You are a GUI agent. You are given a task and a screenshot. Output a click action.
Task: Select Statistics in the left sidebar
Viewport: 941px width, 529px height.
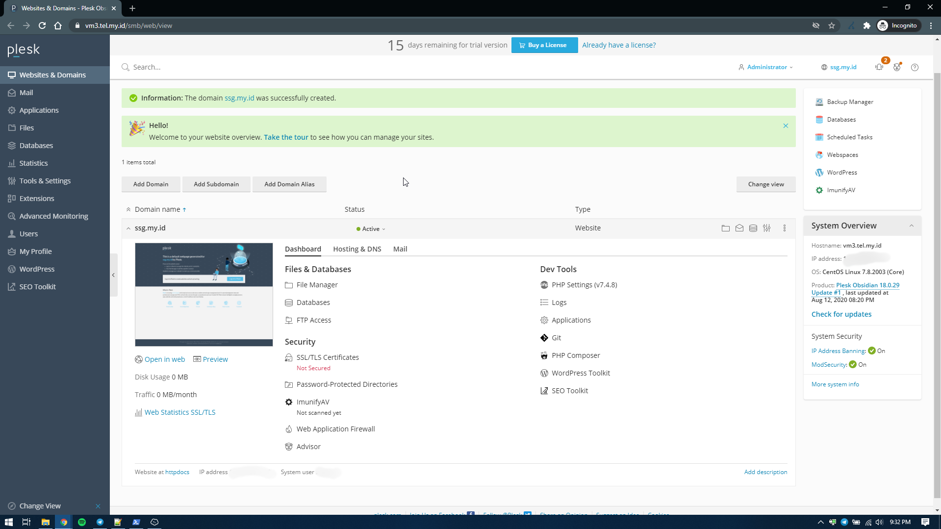point(33,163)
